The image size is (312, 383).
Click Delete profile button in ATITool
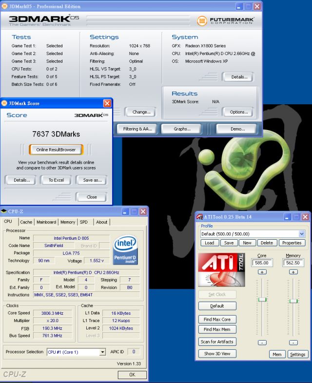coord(267,243)
